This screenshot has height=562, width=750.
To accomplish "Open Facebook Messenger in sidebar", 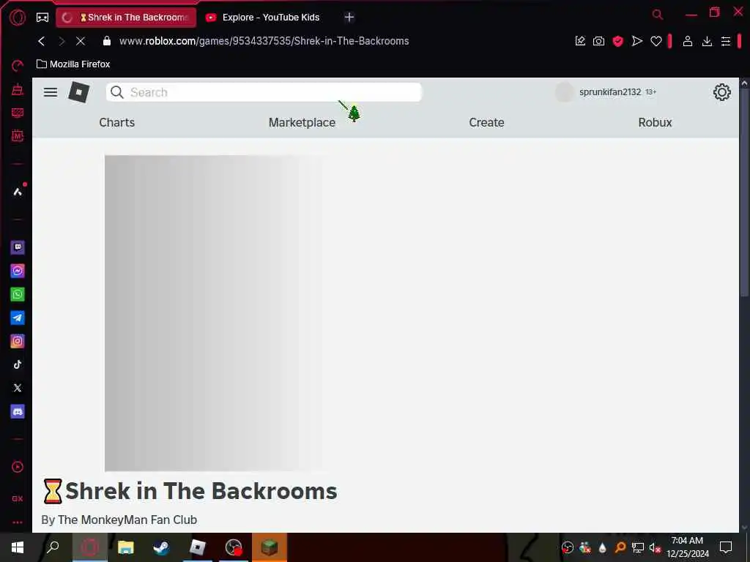I will pos(18,271).
